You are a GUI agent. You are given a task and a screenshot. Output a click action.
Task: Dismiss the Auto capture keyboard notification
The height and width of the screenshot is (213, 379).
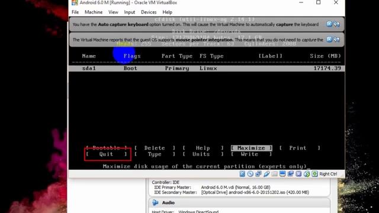tap(329, 24)
